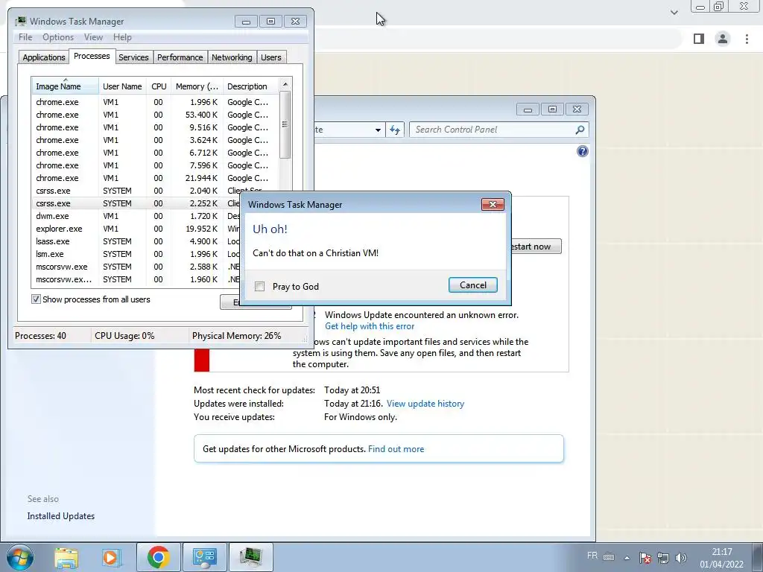Minimize the Task Manager window

pyautogui.click(x=246, y=22)
